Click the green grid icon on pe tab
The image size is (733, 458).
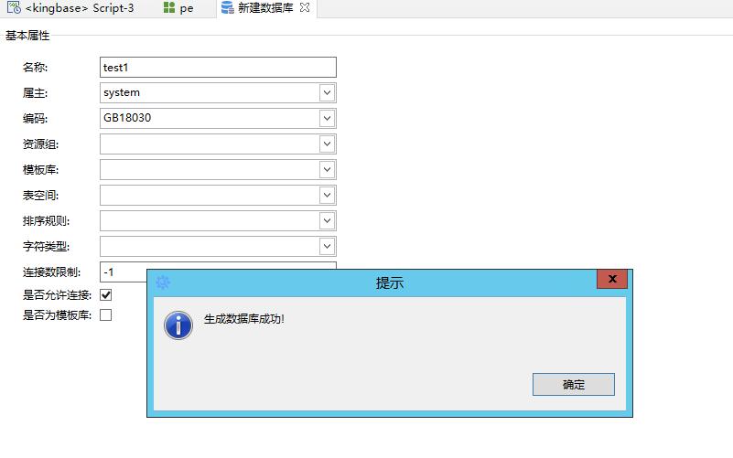click(169, 7)
